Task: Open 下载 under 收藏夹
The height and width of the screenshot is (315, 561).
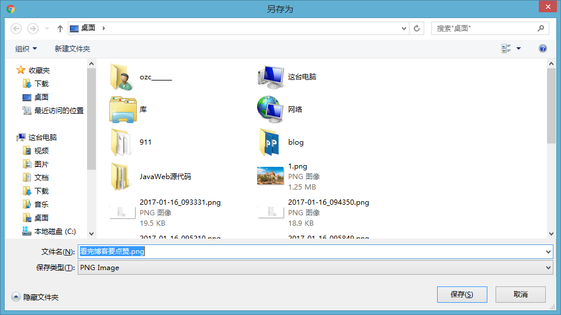Action: pyautogui.click(x=36, y=83)
